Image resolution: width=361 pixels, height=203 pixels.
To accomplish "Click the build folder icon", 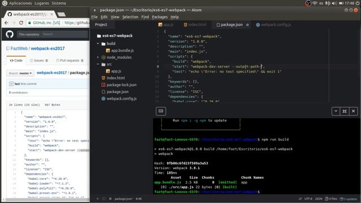I will click(x=103, y=44).
